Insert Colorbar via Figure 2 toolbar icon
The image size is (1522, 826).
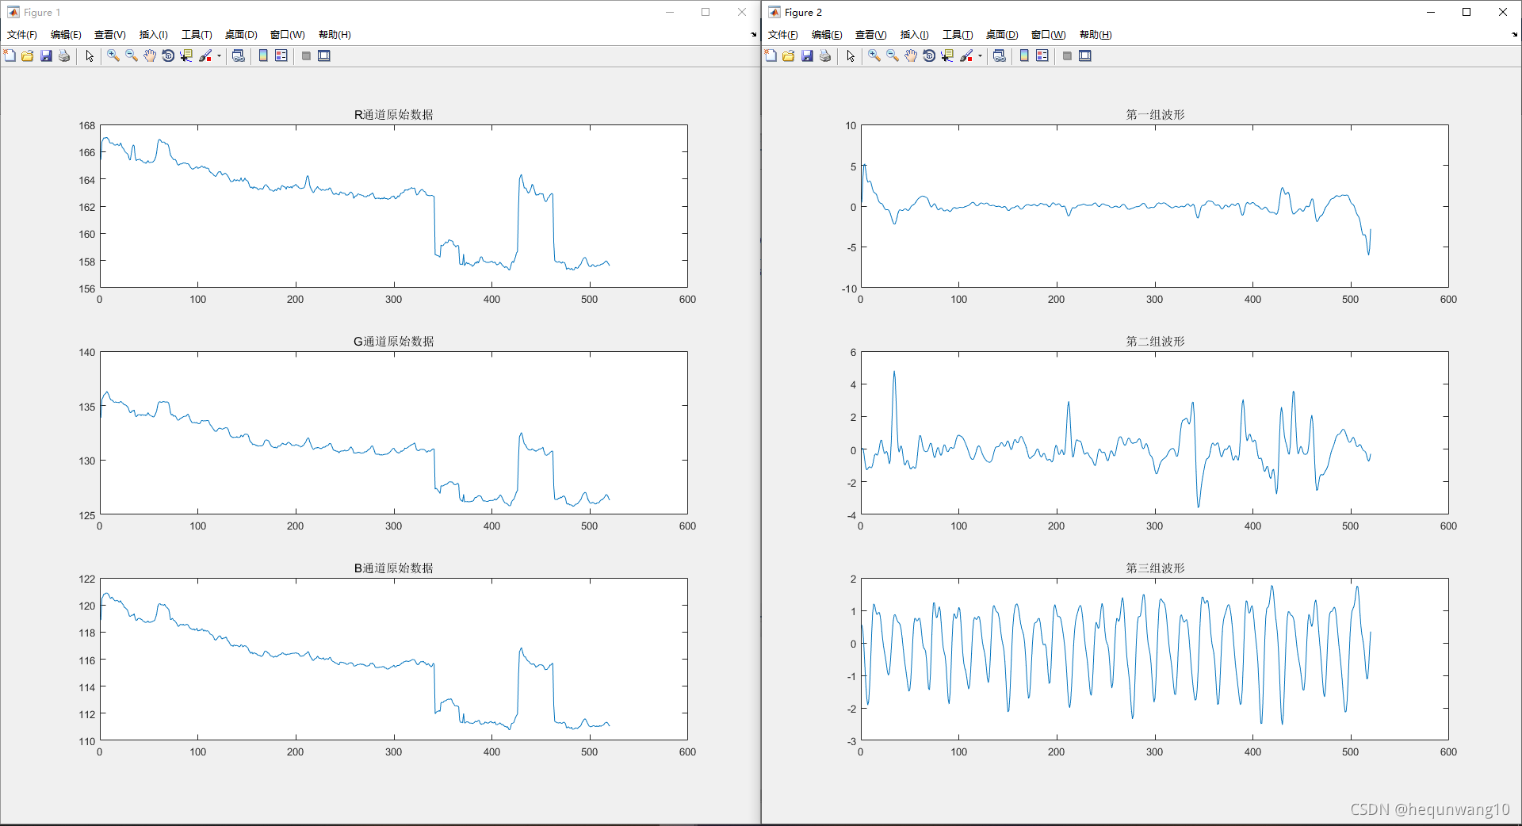pos(1024,55)
